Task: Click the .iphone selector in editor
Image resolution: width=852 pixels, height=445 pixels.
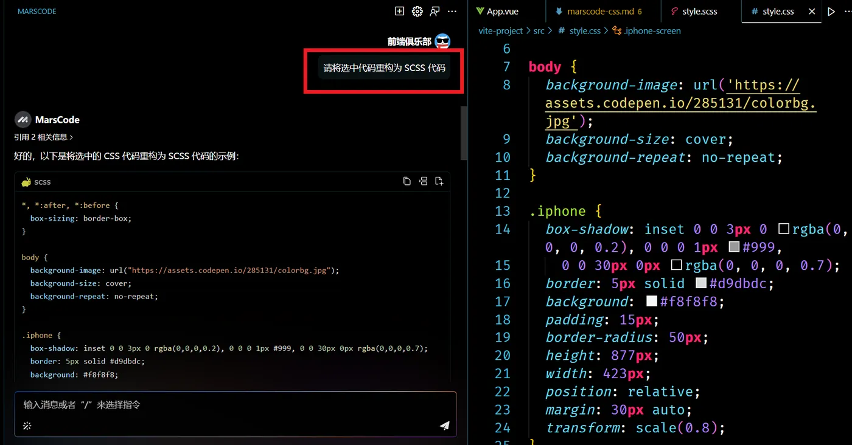Action: [557, 212]
